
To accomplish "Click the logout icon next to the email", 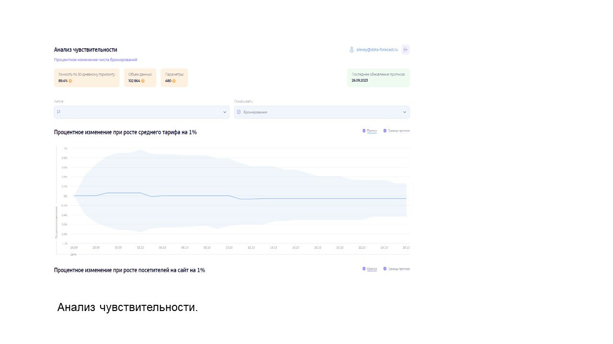I will tap(406, 49).
